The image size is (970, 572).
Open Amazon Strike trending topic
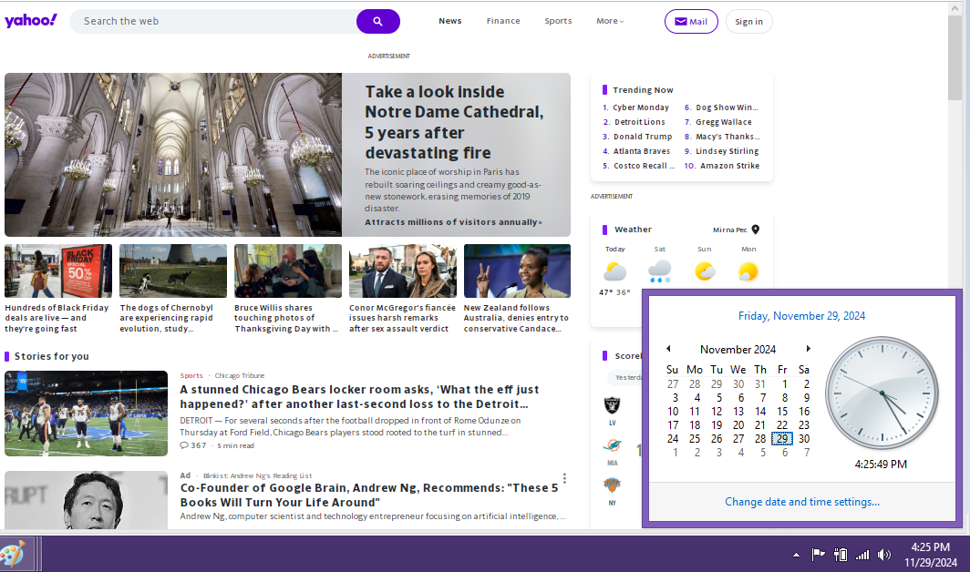click(729, 166)
